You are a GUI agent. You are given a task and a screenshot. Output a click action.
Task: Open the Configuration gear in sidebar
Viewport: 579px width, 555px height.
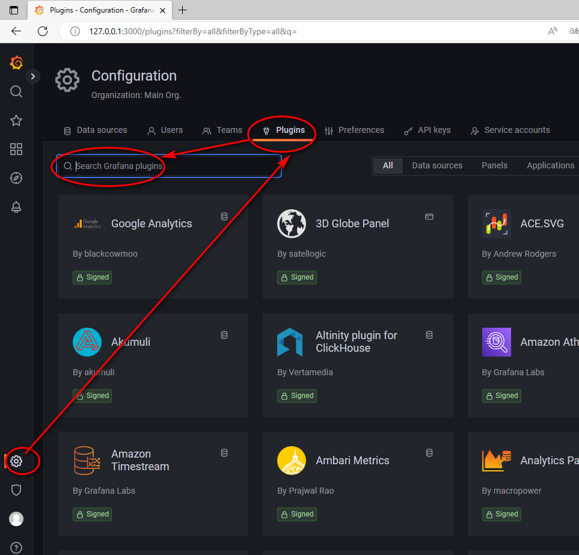(16, 461)
